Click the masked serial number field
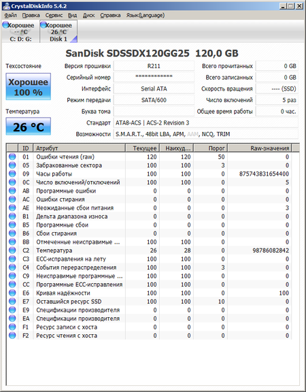The image size is (306, 392). pos(154,78)
